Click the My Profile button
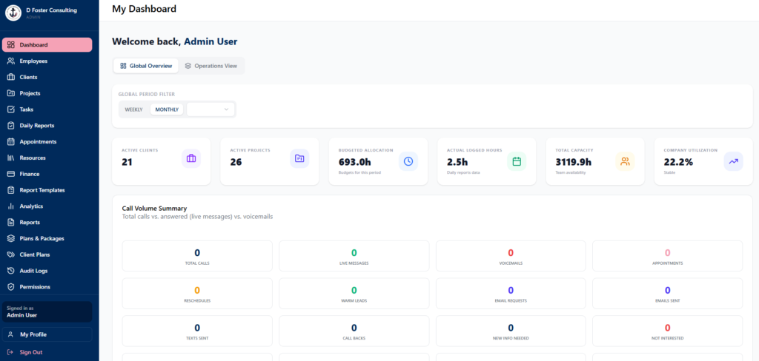The height and width of the screenshot is (361, 759). [x=47, y=334]
